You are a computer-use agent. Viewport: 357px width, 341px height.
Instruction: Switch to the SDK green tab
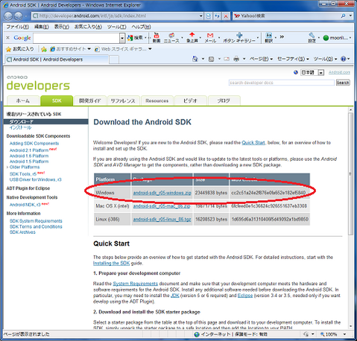click(x=57, y=101)
